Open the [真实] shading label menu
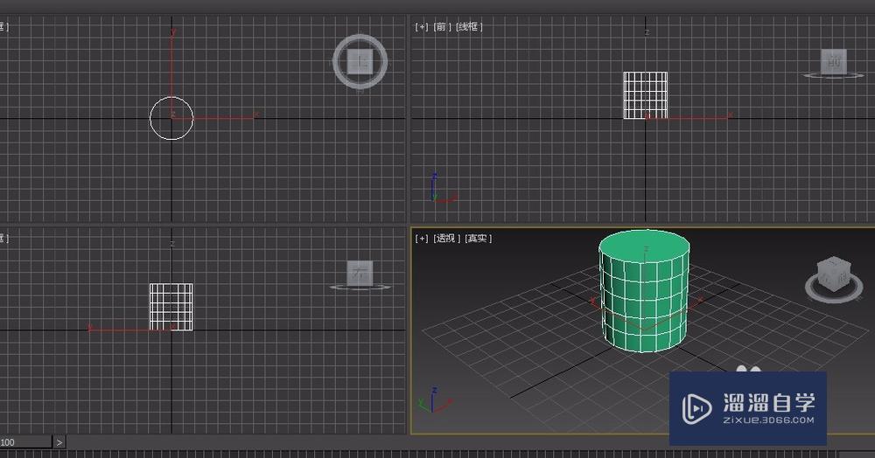The width and height of the screenshot is (875, 458). 478,239
